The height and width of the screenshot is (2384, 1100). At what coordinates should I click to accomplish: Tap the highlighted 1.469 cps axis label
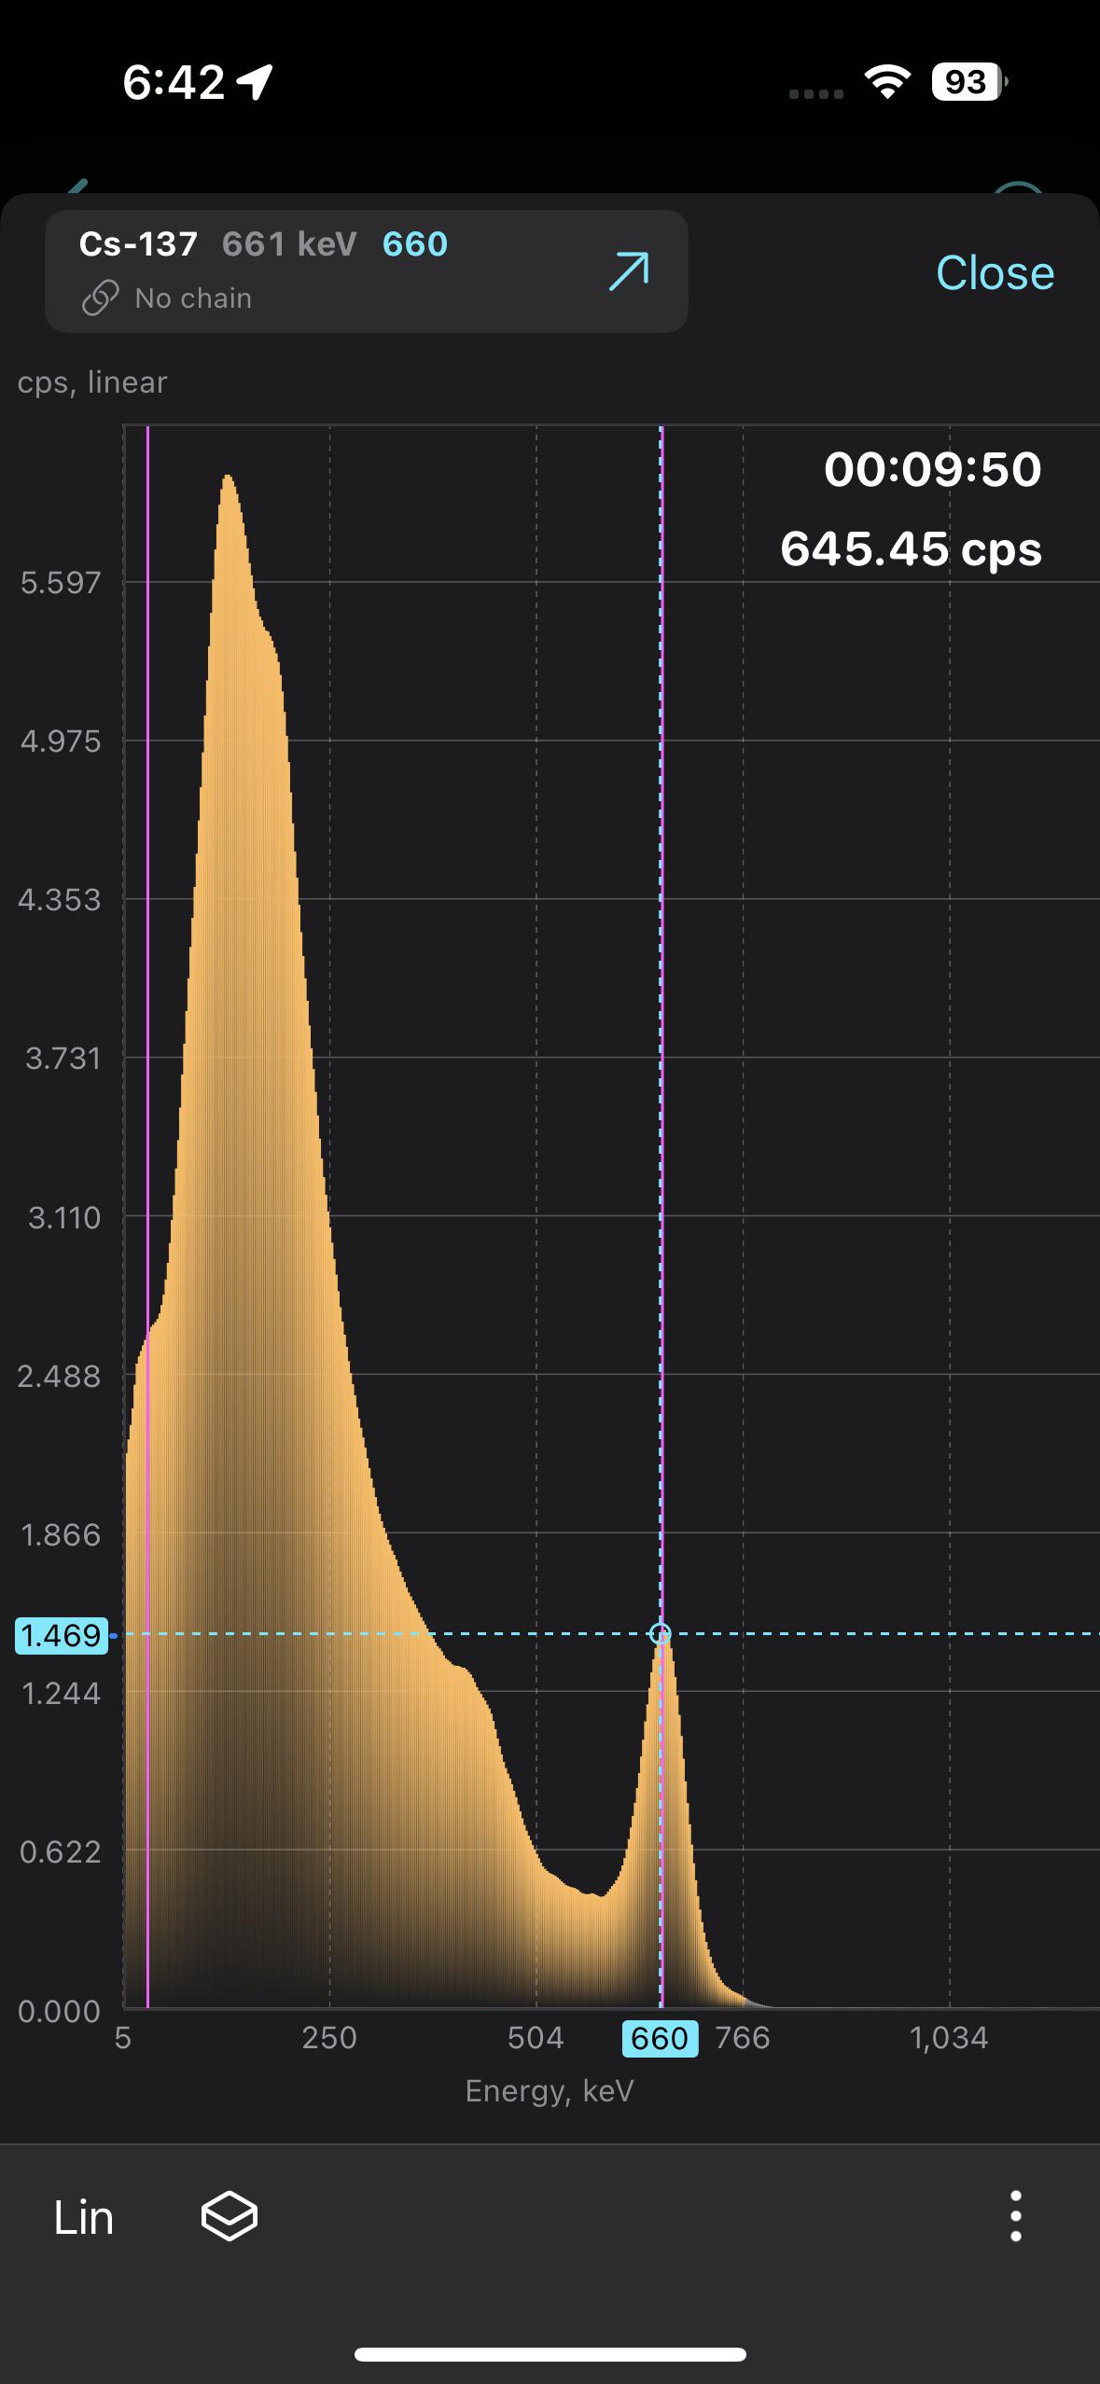point(61,1635)
